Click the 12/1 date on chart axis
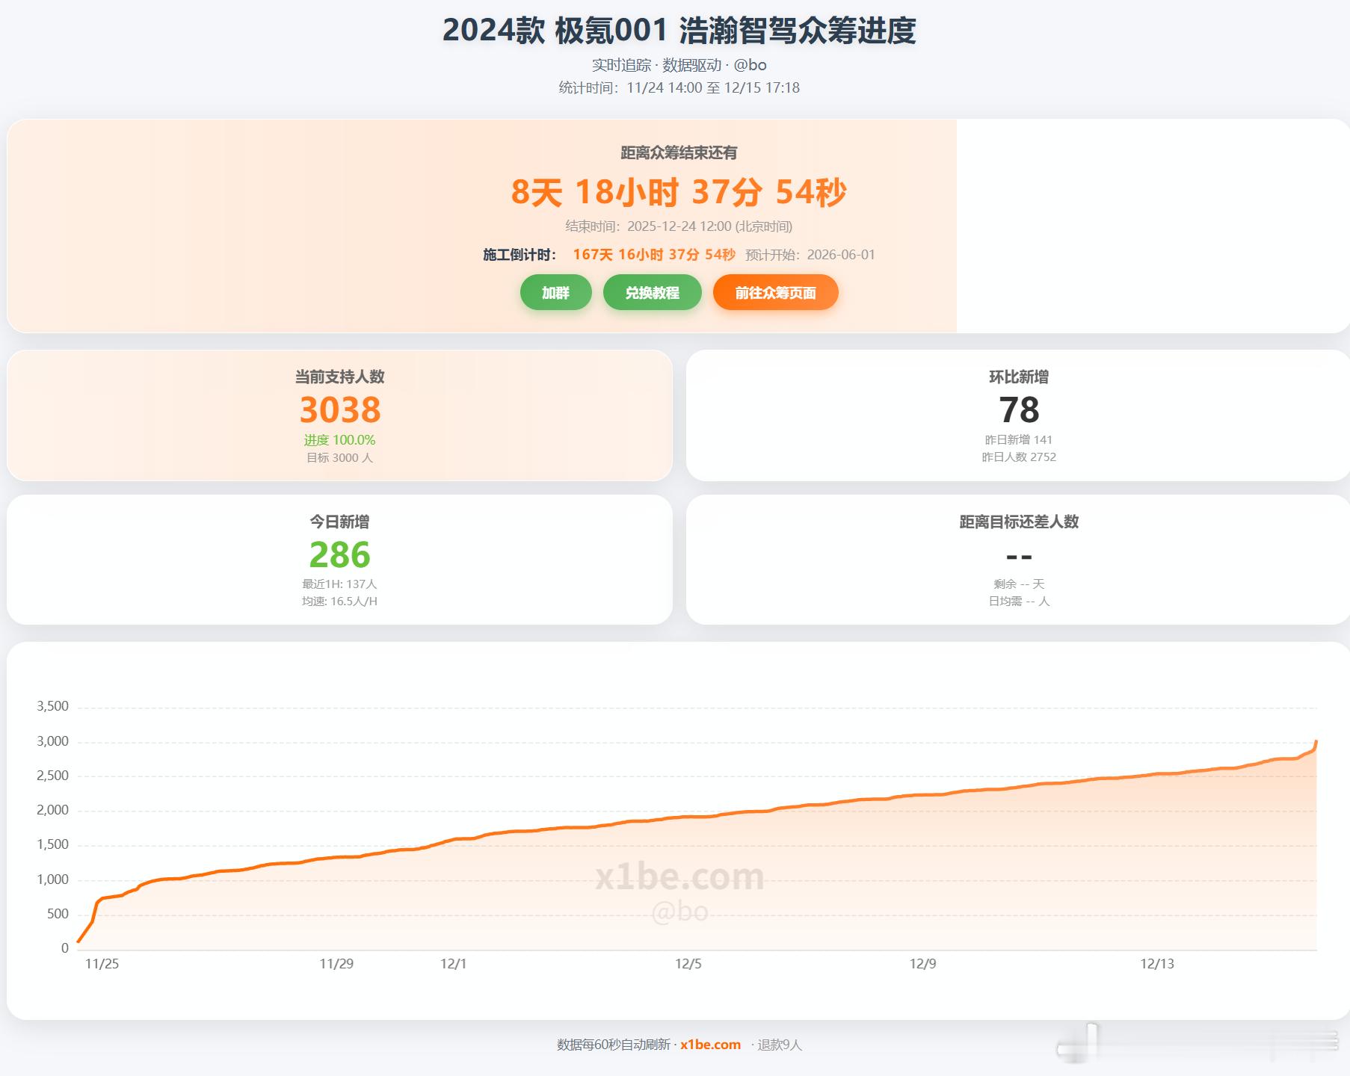Viewport: 1350px width, 1076px height. coord(453,964)
